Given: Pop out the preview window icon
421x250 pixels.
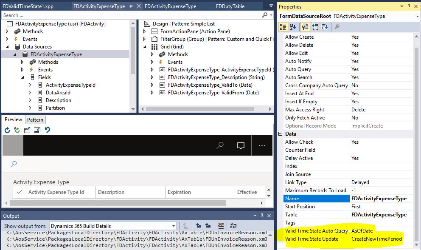Looking at the screenshot, I should pos(27,130).
